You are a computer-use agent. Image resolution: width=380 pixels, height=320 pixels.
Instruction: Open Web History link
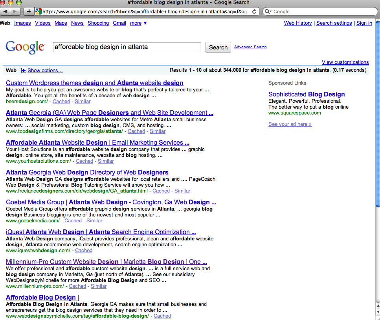tap(298, 23)
